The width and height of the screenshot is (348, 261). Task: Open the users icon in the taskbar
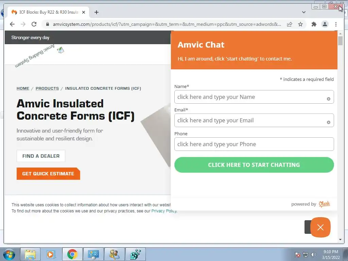tap(115, 254)
